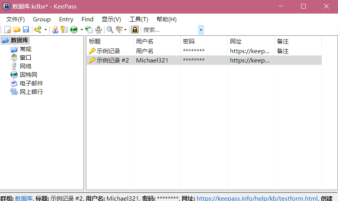Open the 数据库 group link in details bar
338x201 pixels.
click(x=24, y=198)
